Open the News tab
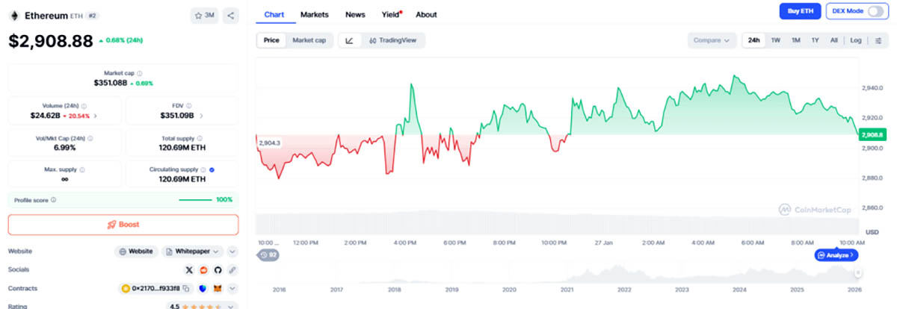The width and height of the screenshot is (897, 309). [x=355, y=14]
